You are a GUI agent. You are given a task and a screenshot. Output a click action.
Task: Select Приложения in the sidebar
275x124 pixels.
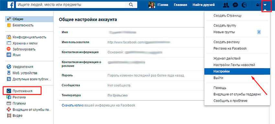(x=22, y=91)
